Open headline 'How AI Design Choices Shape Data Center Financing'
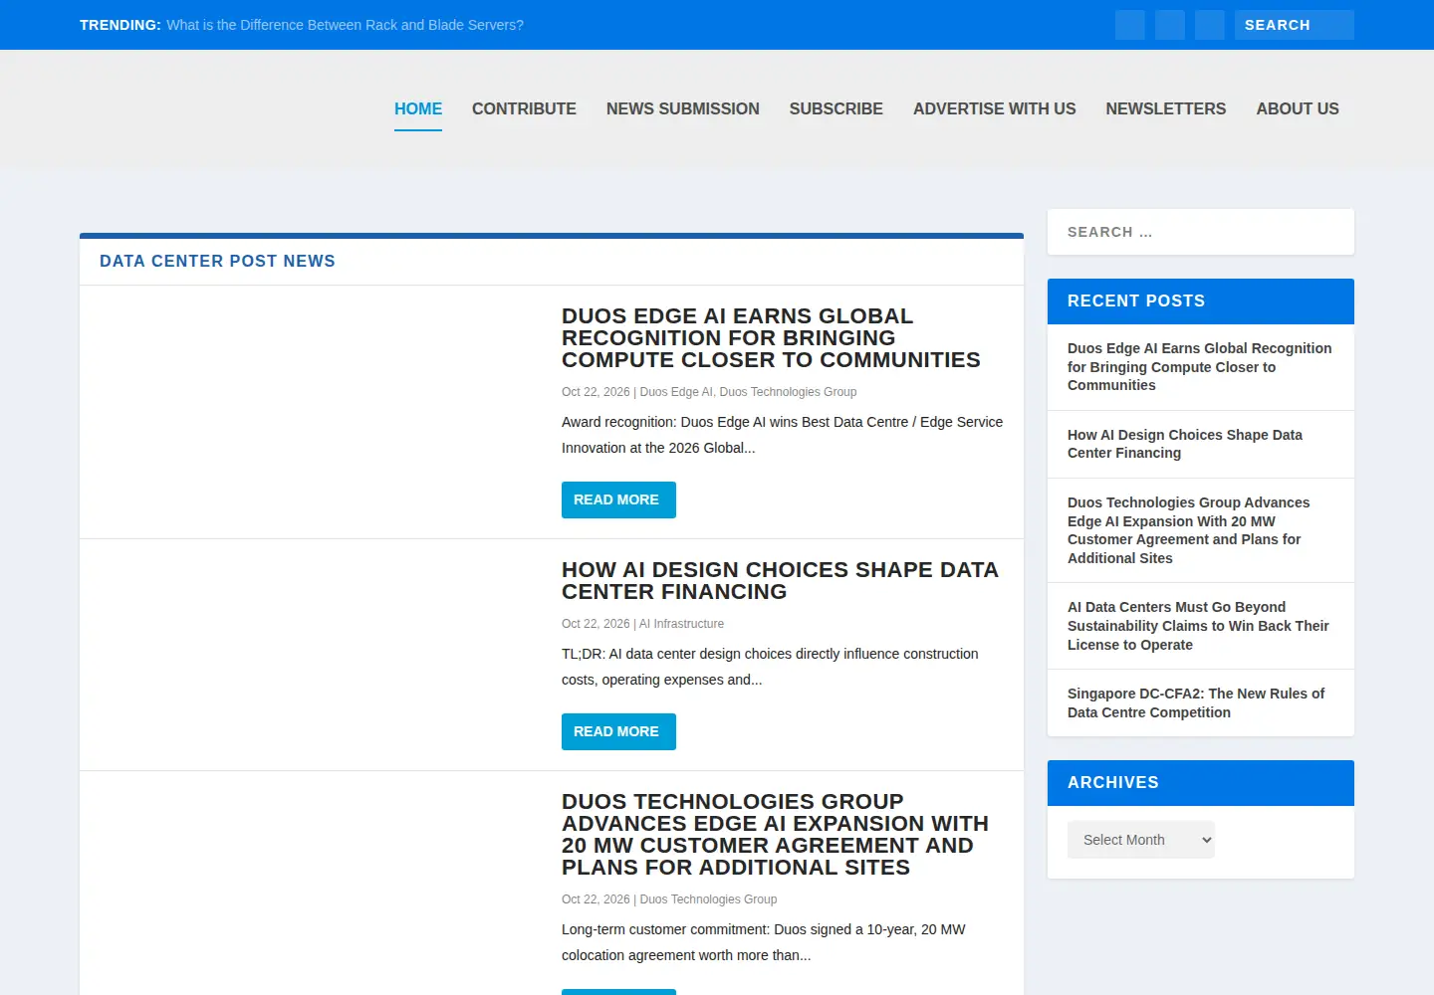The width and height of the screenshot is (1434, 995). (780, 581)
